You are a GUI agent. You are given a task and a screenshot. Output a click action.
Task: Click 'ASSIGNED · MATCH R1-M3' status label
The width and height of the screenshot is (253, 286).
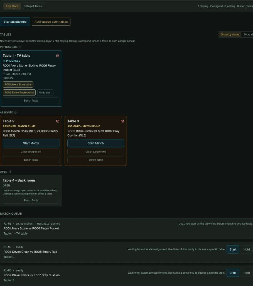[x=84, y=127]
